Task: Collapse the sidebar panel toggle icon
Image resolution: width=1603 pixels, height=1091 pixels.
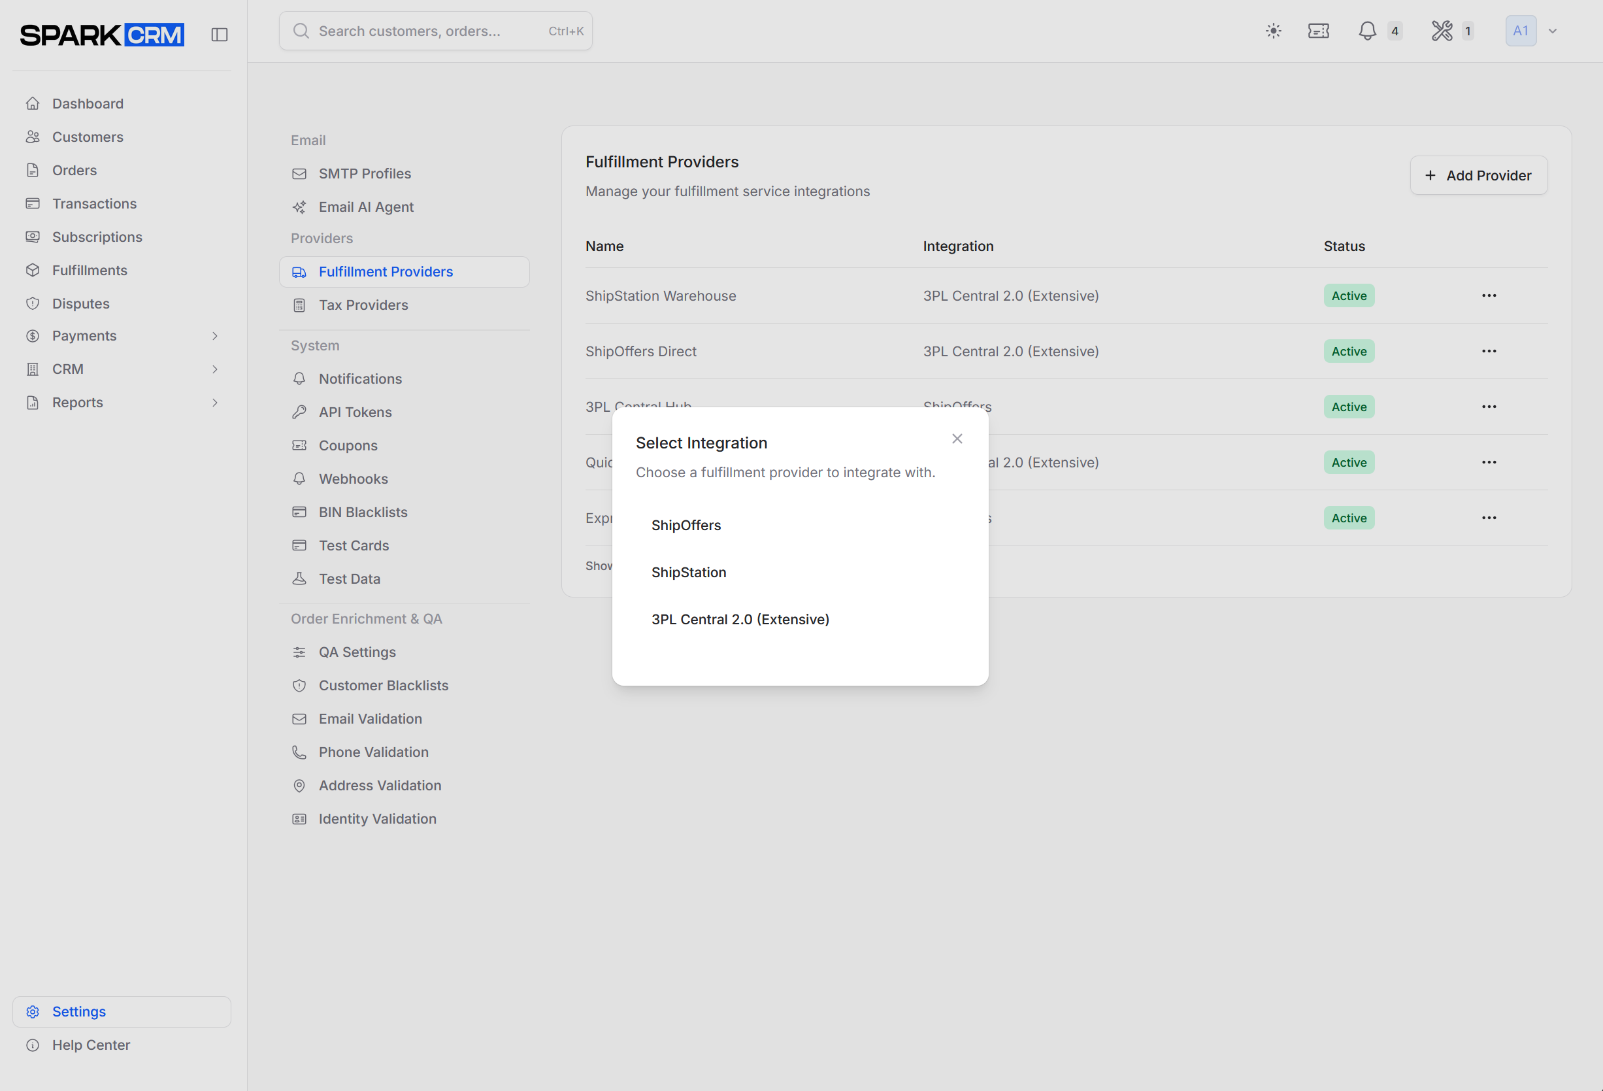Action: (x=220, y=35)
